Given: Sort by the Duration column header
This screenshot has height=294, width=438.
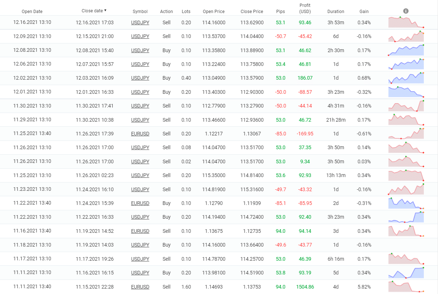Looking at the screenshot, I should tap(335, 12).
